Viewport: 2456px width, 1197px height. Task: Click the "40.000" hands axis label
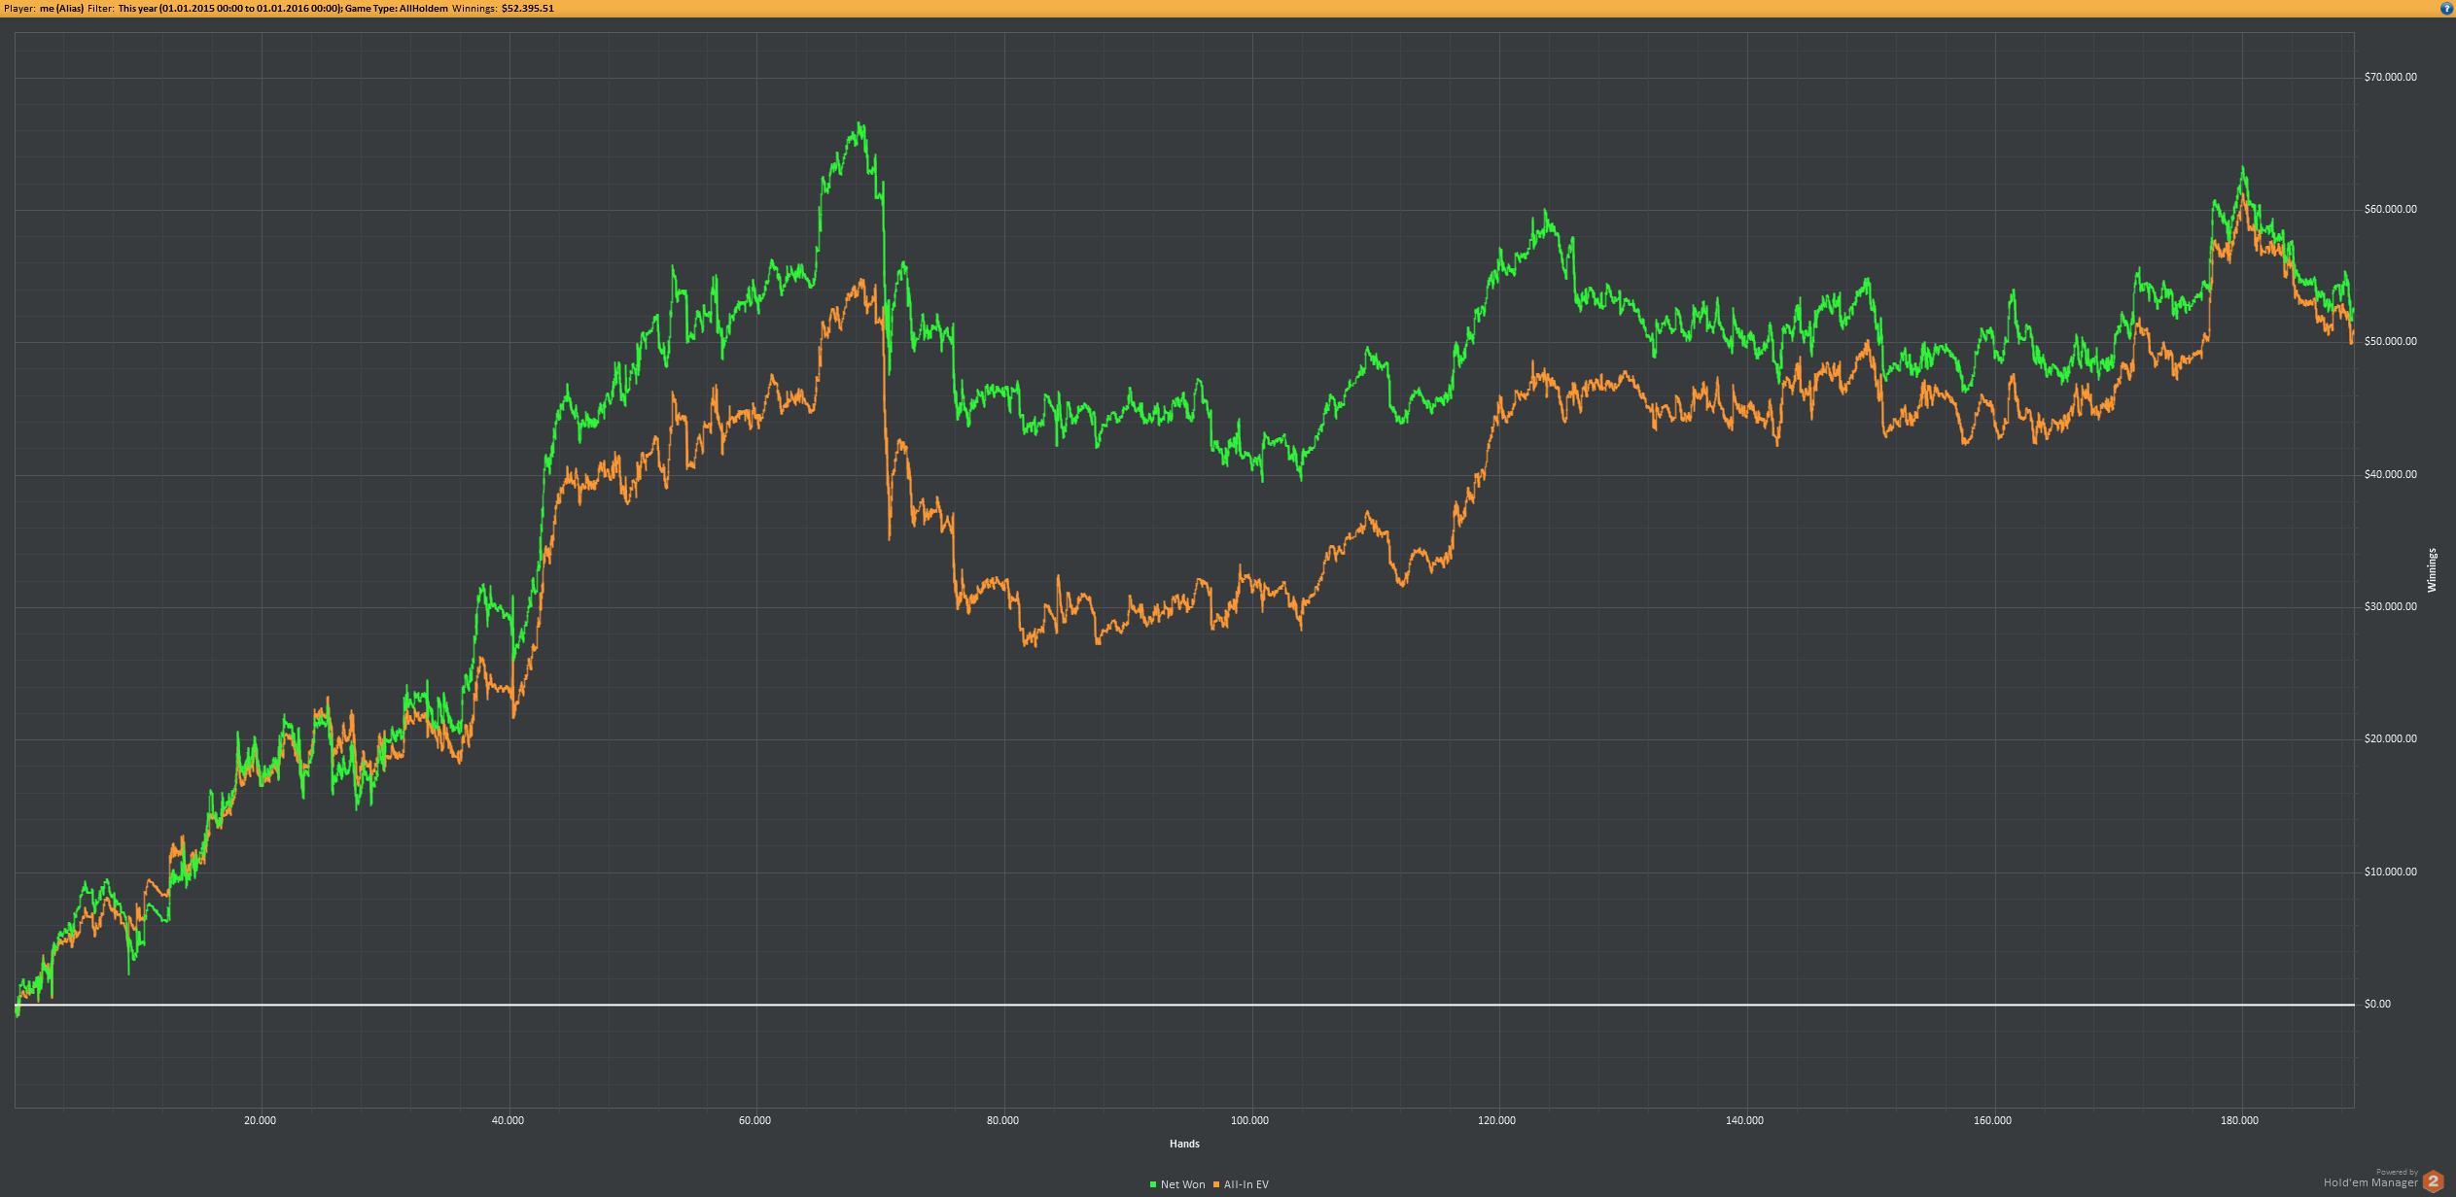(x=508, y=1120)
